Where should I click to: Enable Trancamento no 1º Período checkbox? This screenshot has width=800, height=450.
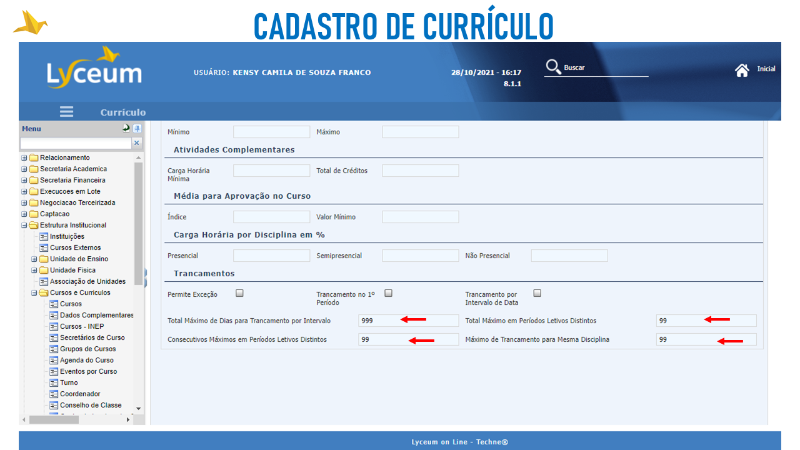pyautogui.click(x=388, y=293)
